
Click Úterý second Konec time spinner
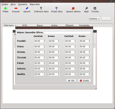[85, 47]
